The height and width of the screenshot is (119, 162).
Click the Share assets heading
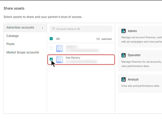tap(14, 8)
